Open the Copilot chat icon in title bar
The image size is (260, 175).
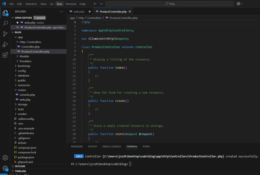click(238, 4)
